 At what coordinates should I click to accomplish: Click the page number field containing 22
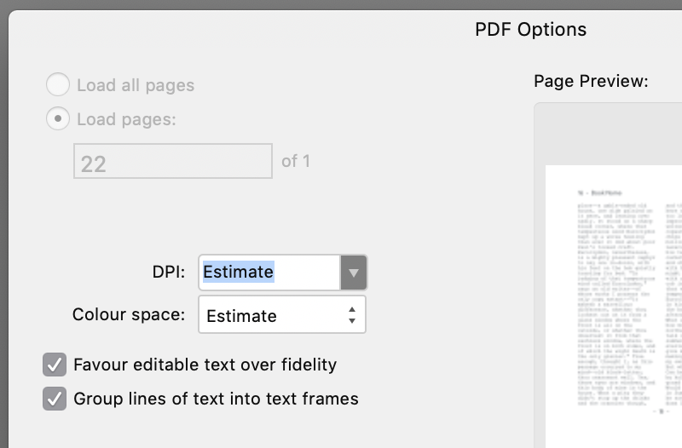point(173,161)
